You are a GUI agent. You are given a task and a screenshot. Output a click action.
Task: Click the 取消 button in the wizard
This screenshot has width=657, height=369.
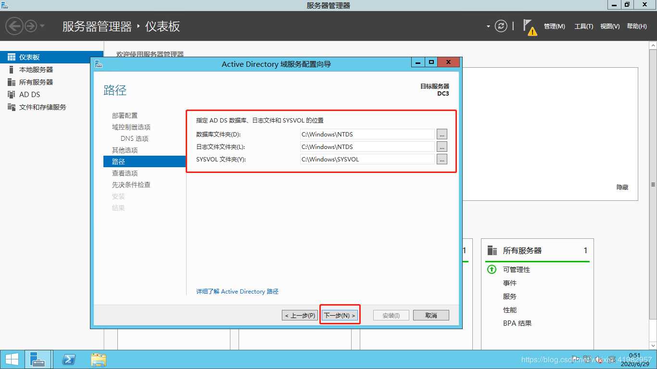(x=431, y=315)
